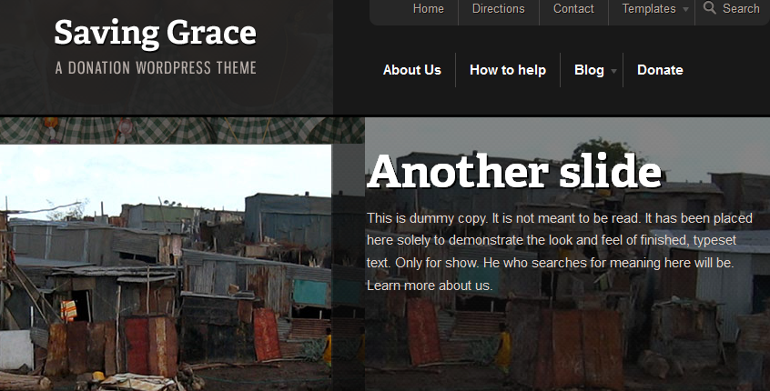Expand the Blog submenu arrow
The height and width of the screenshot is (391, 770).
coord(613,71)
